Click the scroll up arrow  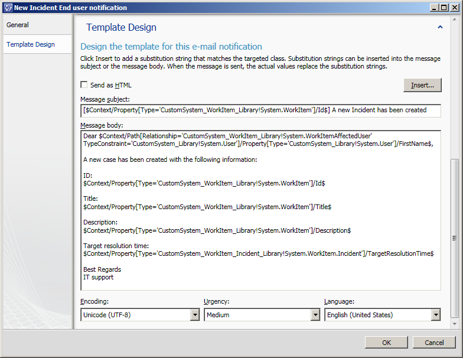(455, 19)
